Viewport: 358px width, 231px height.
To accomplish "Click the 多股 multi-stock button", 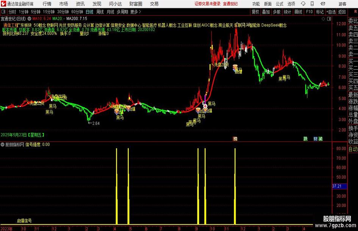I will tap(277, 12).
